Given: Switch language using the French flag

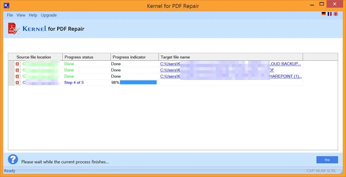Looking at the screenshot, I should pyautogui.click(x=330, y=14).
